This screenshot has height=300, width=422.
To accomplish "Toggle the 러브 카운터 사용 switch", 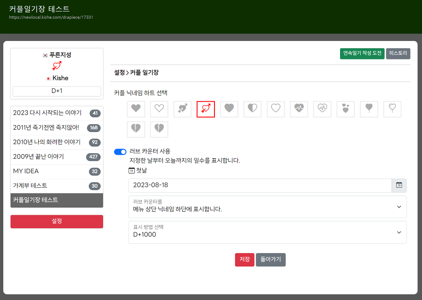I will [x=120, y=152].
